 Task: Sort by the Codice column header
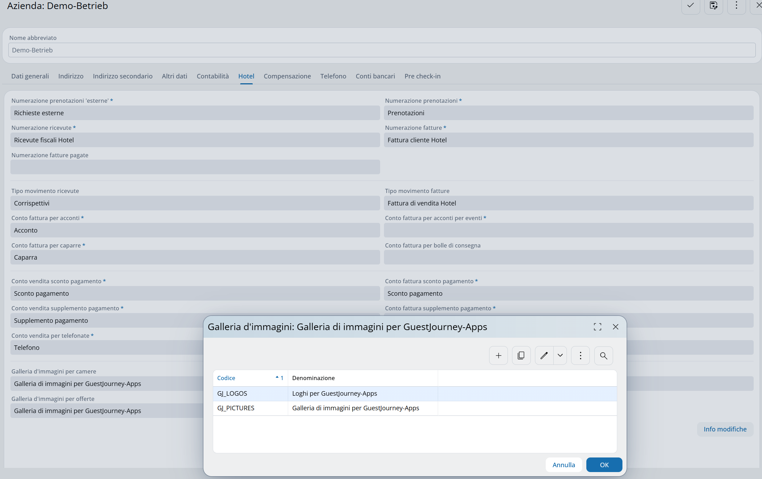tap(226, 378)
